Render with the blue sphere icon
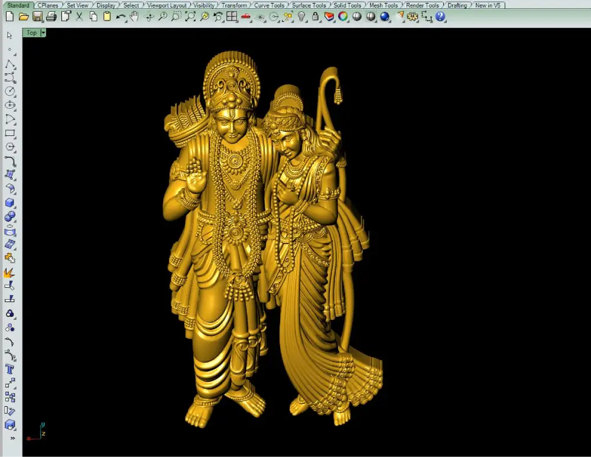Viewport: 591px width, 457px height. tap(385, 17)
